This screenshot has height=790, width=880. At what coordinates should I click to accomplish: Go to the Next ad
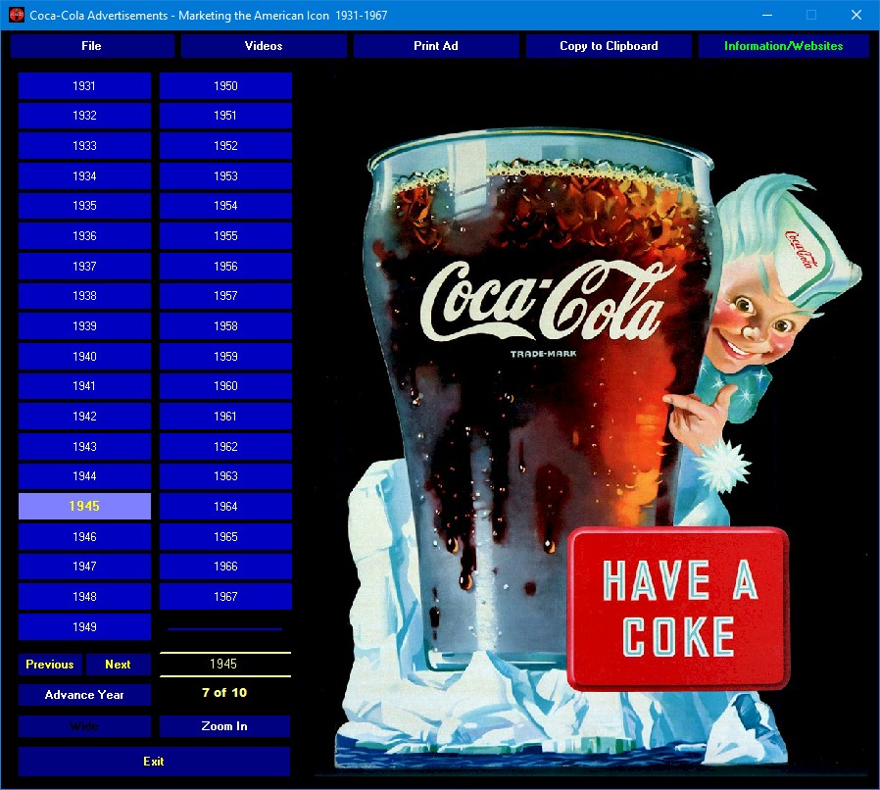pos(119,665)
